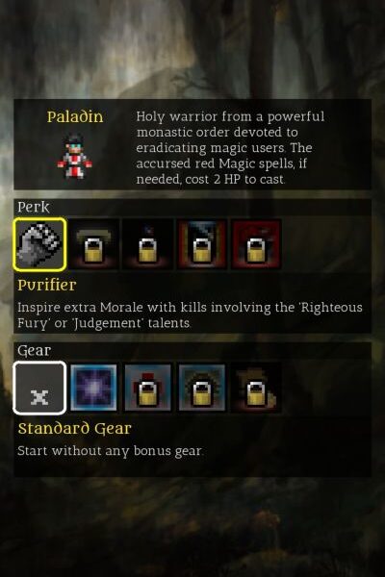Image resolution: width=385 pixels, height=577 pixels.
Task: Click the 'Start without any bonus gear' text
Action: 110,451
